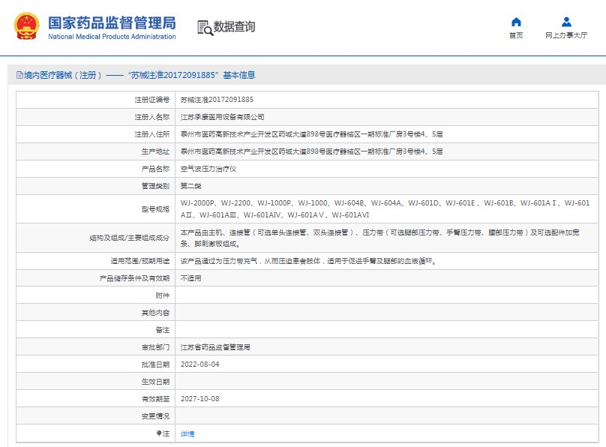
Task: Select registration number 苏械注准20172091885 value
Action: coord(217,100)
